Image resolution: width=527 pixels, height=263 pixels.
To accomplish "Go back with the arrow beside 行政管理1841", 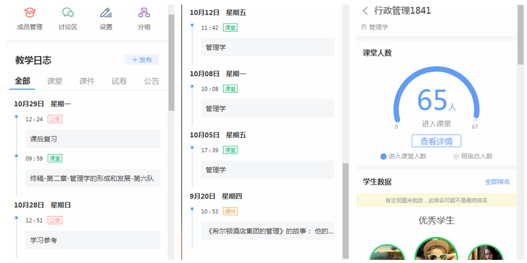I will (366, 11).
